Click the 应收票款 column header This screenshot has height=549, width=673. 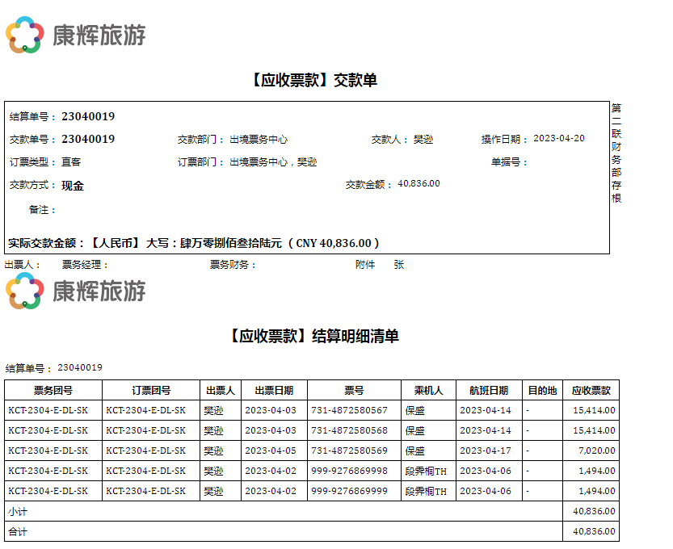(x=591, y=390)
